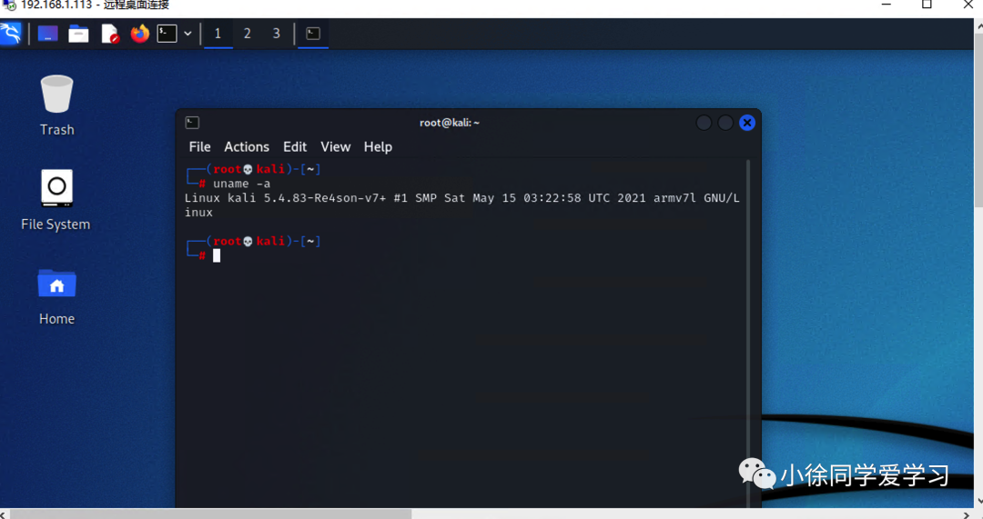
Task: Select the terminal task in the panel
Action: (x=313, y=34)
